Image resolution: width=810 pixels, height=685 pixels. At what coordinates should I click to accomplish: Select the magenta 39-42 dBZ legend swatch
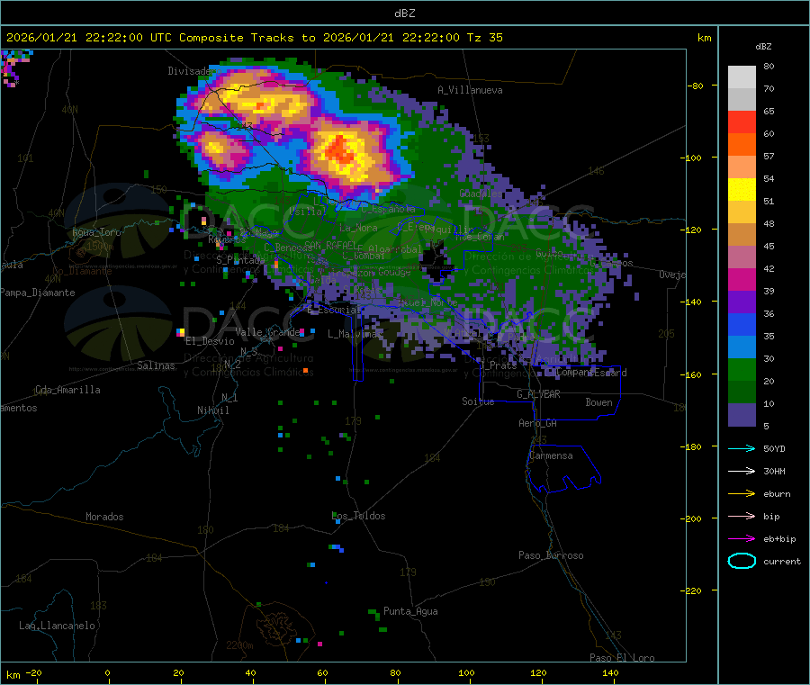pos(742,279)
